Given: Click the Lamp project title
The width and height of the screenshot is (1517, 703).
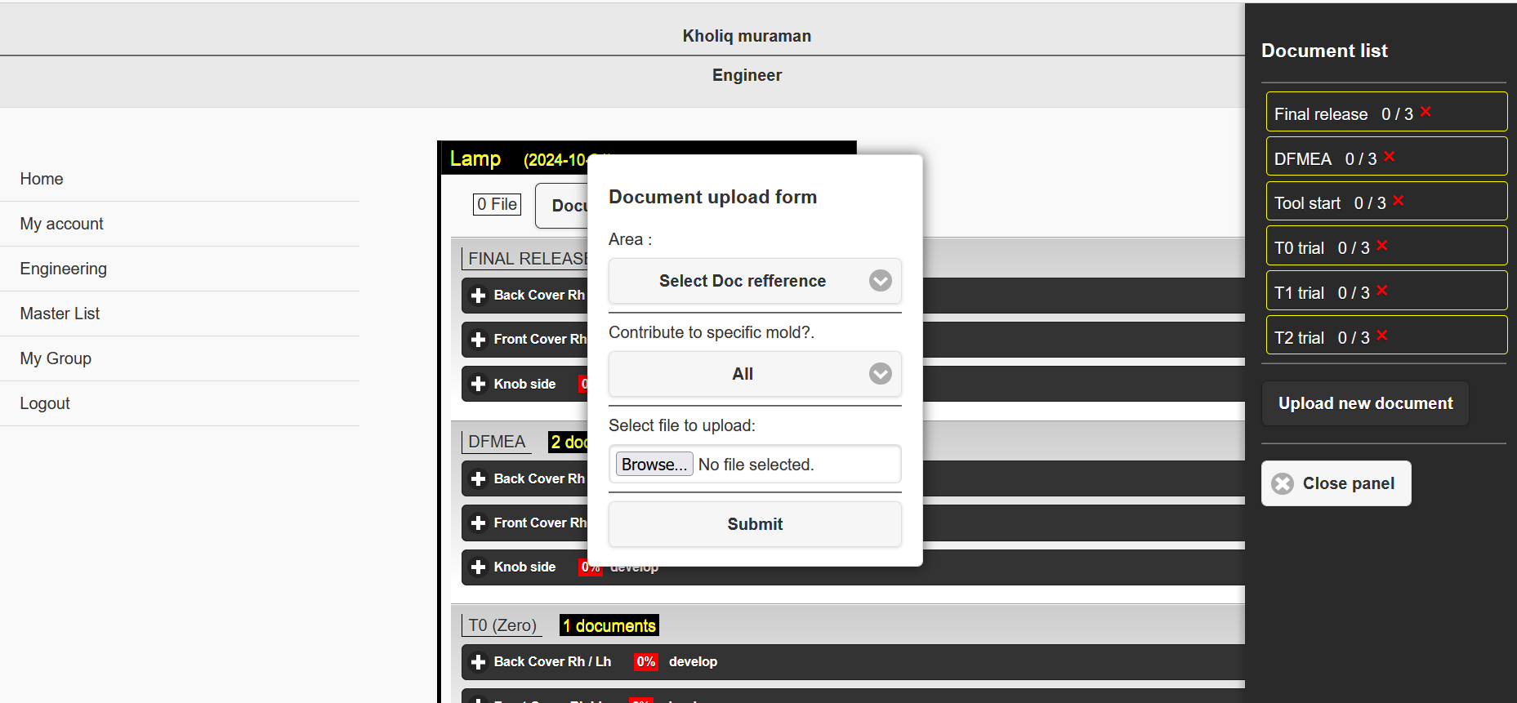Looking at the screenshot, I should [x=475, y=159].
